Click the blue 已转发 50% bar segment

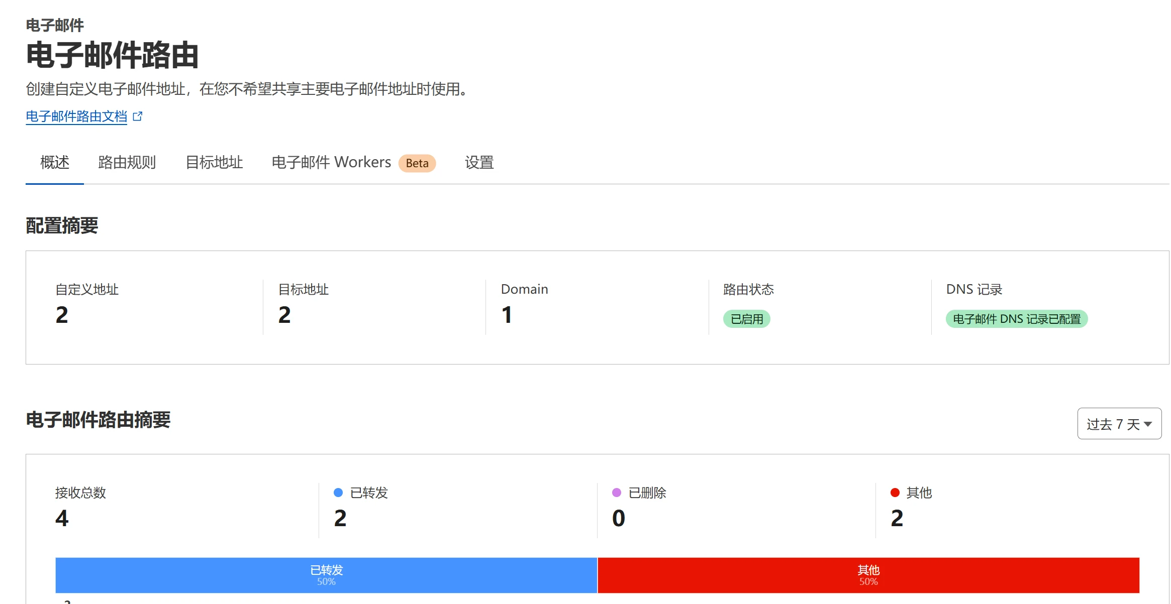click(x=326, y=575)
